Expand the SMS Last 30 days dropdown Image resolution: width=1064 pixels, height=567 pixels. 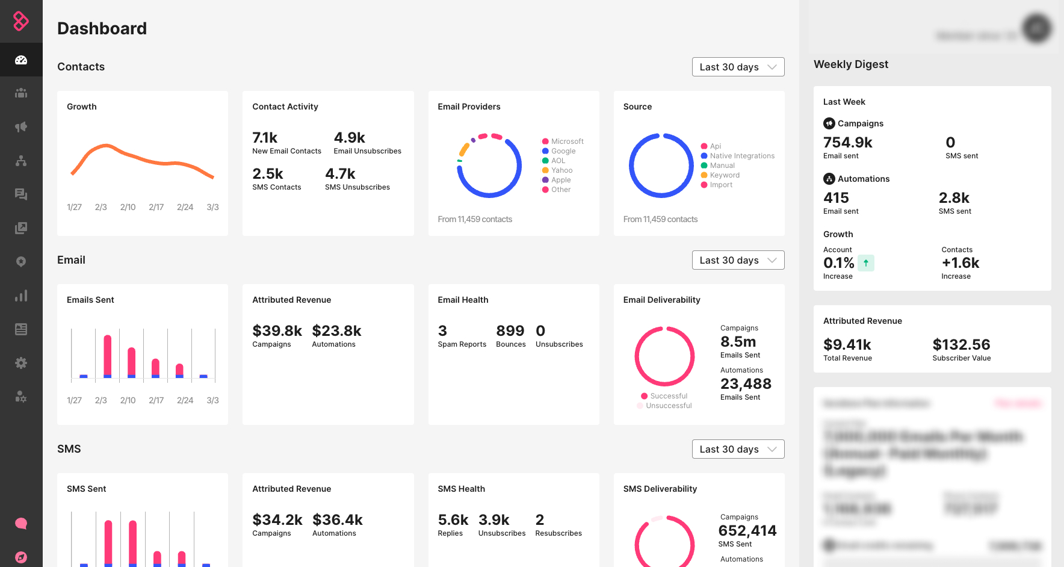click(738, 449)
